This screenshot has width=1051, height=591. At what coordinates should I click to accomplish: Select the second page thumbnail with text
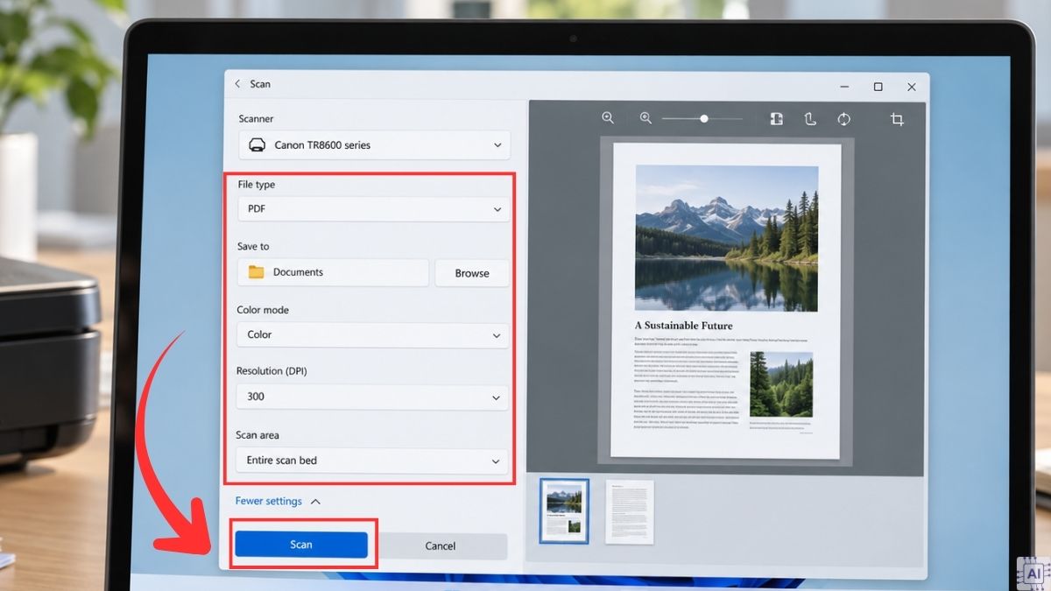[630, 512]
